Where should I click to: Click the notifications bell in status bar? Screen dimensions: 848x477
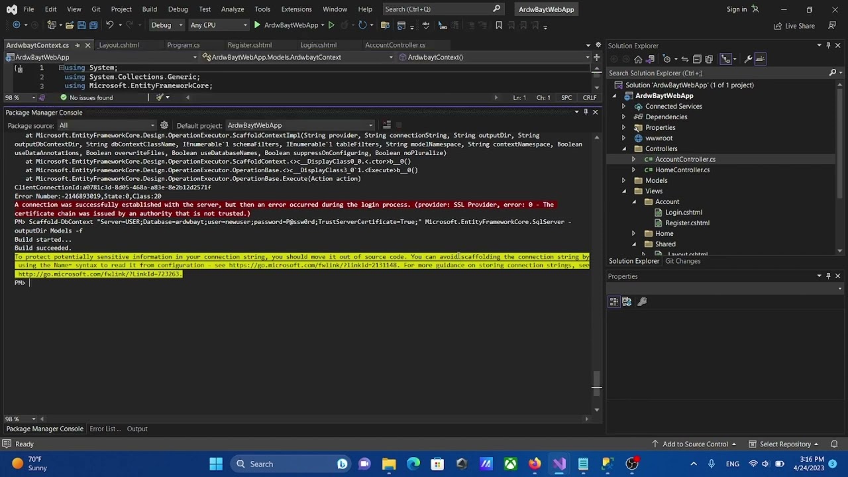835,444
